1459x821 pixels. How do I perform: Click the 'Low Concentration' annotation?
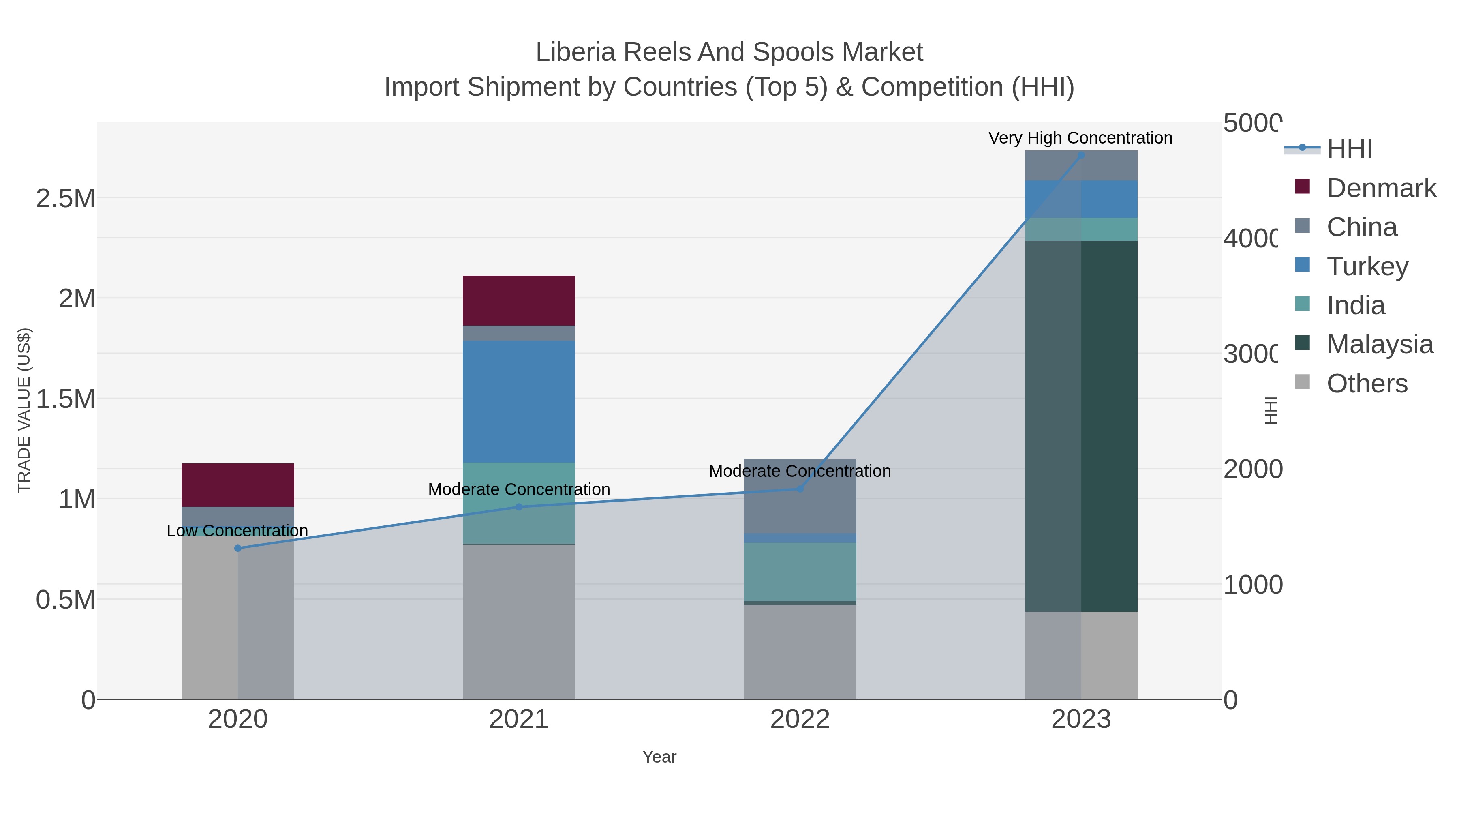[x=237, y=531]
